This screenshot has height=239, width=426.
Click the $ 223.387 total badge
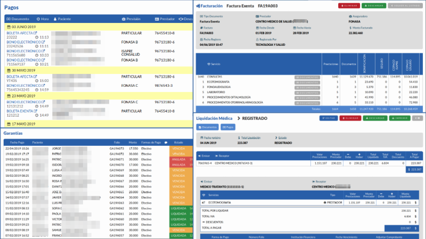(x=414, y=169)
